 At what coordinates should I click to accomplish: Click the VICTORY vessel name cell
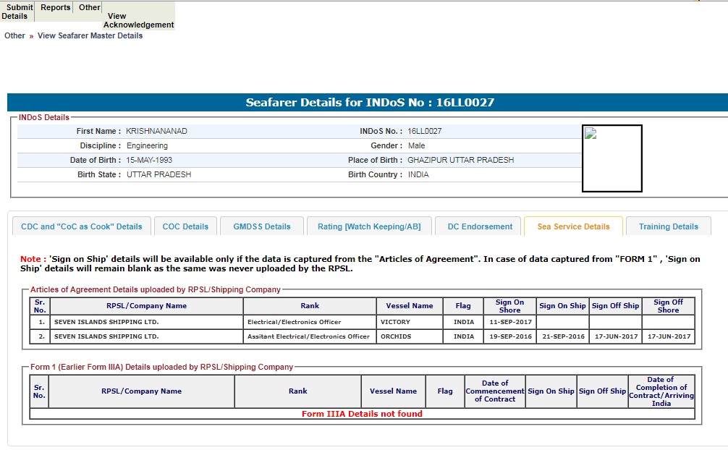(x=395, y=322)
